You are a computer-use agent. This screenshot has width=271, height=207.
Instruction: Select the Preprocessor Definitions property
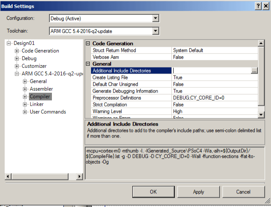174,98
